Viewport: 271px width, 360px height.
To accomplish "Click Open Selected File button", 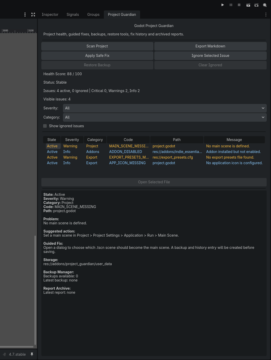I will click(x=154, y=182).
